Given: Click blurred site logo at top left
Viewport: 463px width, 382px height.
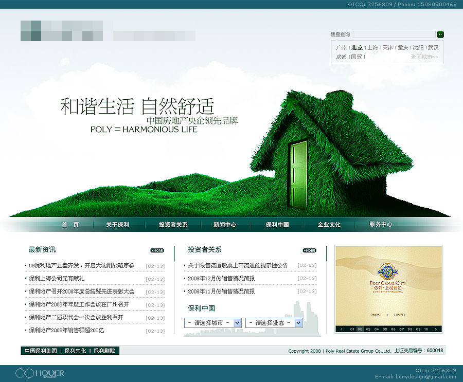Looking at the screenshot, I should click(62, 31).
